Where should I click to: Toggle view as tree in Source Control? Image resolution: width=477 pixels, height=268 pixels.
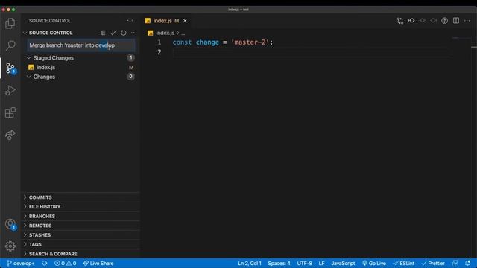(103, 33)
